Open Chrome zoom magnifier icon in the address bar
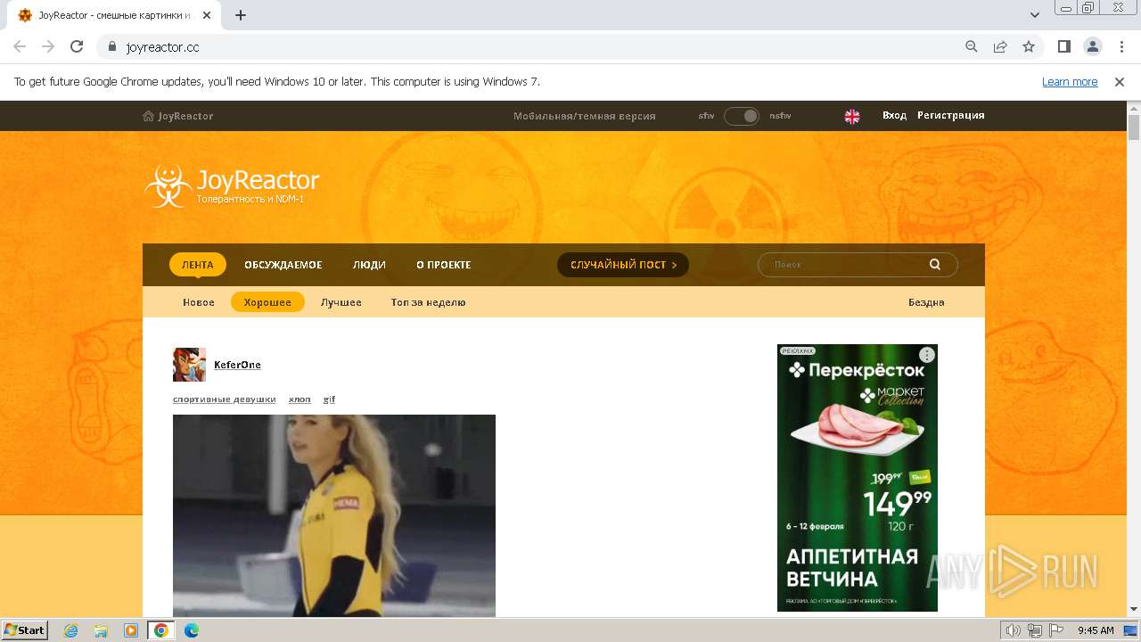The image size is (1141, 642). [972, 47]
